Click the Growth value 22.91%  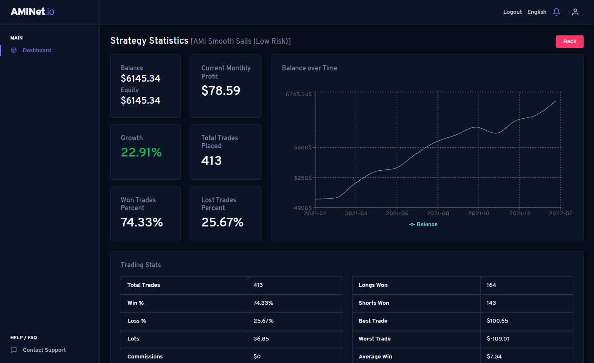[x=142, y=152]
